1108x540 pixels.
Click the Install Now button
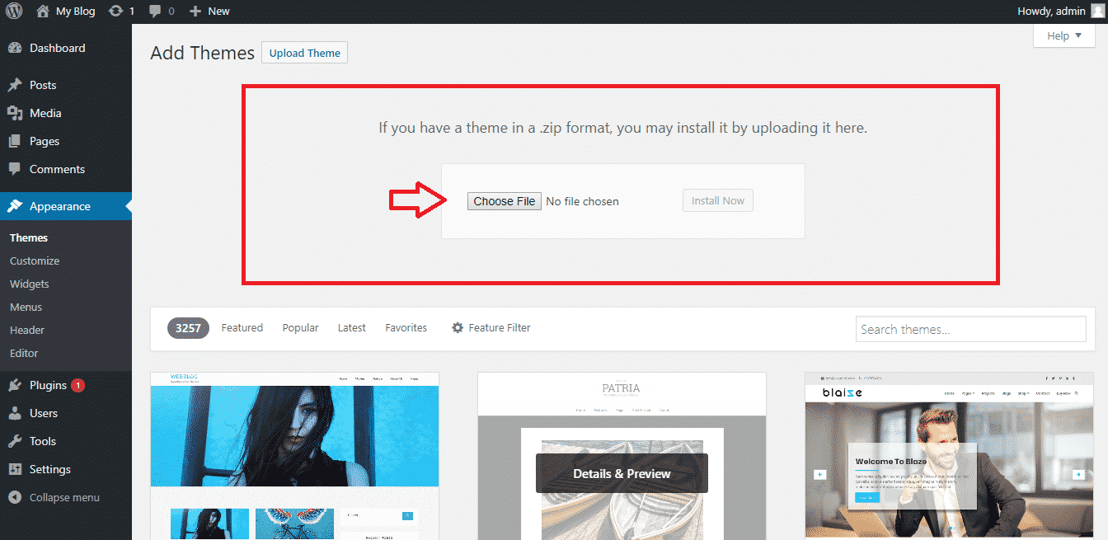coord(718,200)
